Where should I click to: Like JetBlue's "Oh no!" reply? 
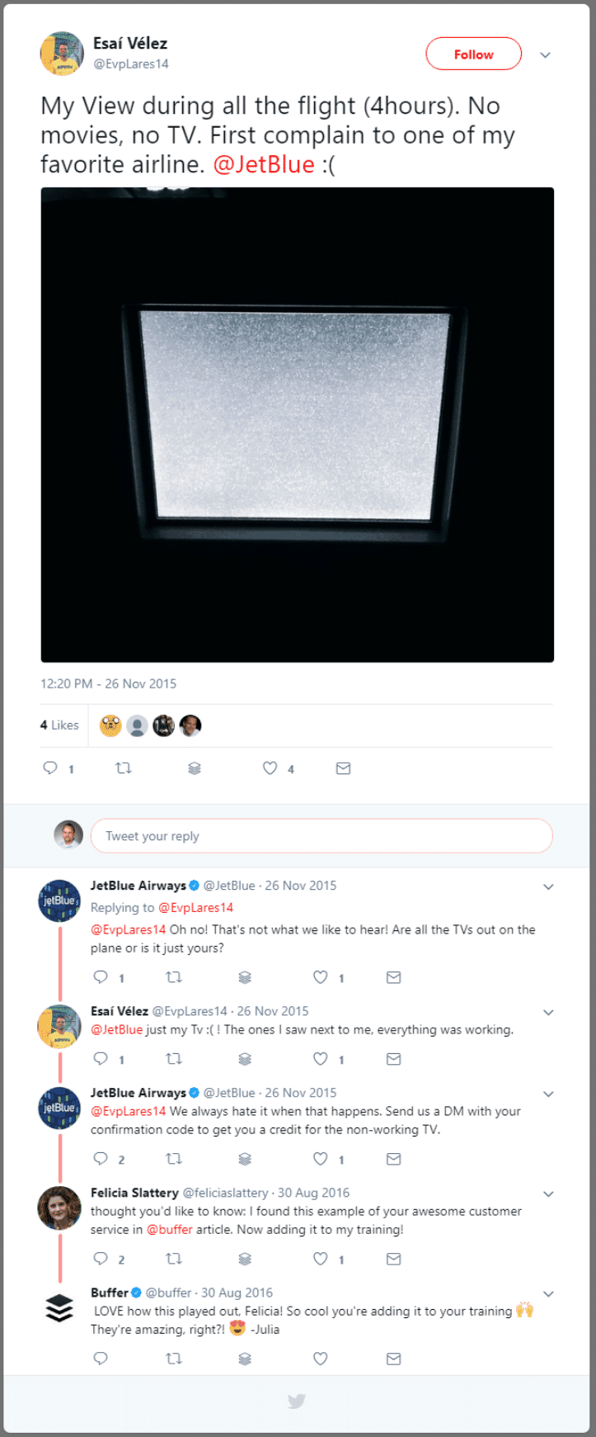[320, 977]
